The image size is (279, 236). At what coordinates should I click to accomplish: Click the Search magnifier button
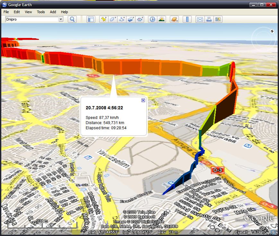point(72,19)
